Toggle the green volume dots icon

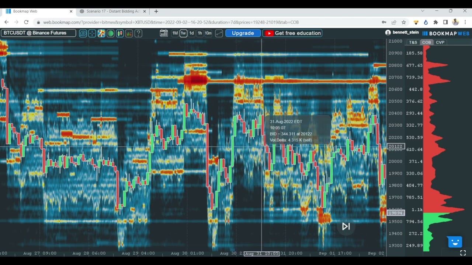coord(111,33)
